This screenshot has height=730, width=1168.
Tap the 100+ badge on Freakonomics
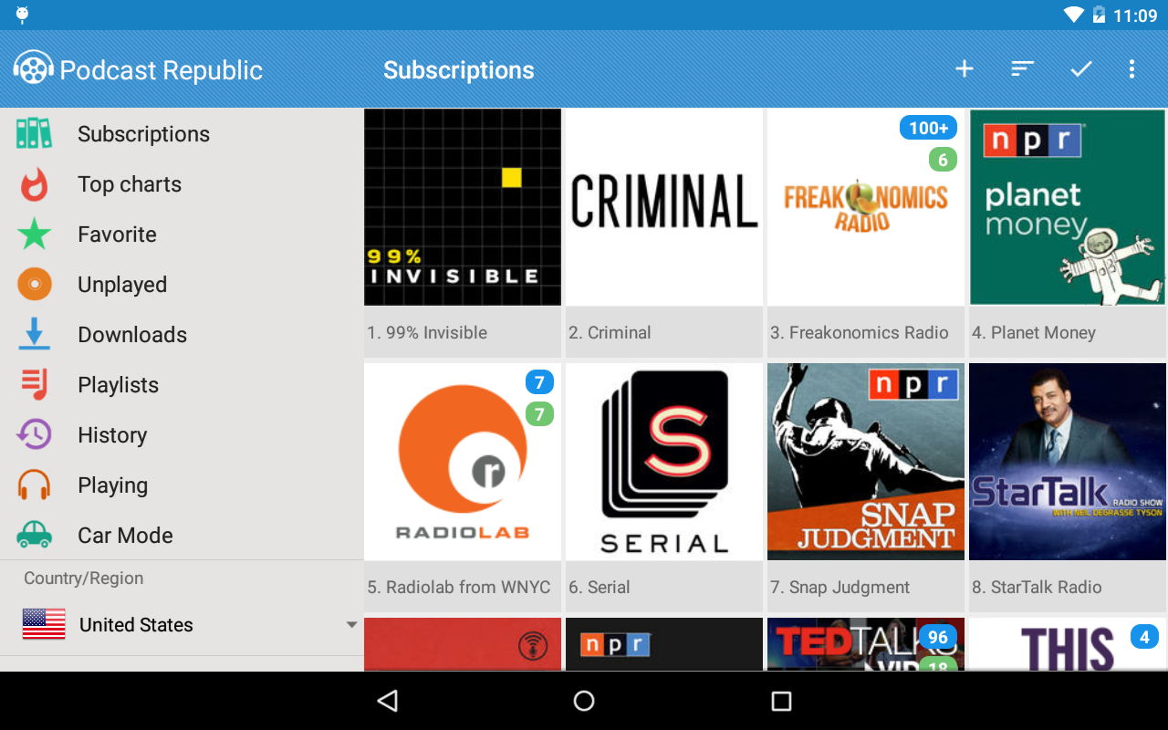[x=929, y=128]
